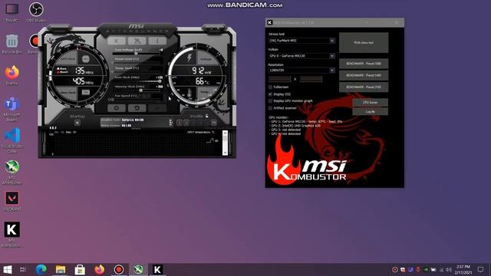Screen dimensions: 491x276
Task: Adjust the Memory Clock slider handle
Action: click(x=141, y=90)
